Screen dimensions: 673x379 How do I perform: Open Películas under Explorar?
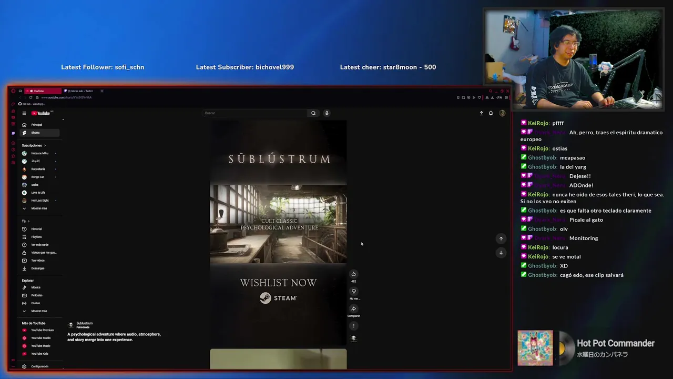pyautogui.click(x=40, y=295)
